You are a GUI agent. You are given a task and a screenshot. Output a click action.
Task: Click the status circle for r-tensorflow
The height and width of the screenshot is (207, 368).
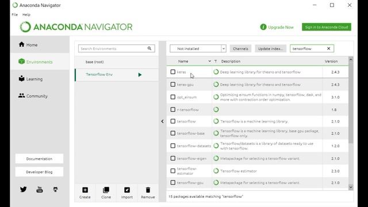(x=216, y=109)
